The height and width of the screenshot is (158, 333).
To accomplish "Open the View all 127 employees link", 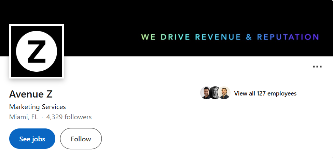I will point(265,93).
